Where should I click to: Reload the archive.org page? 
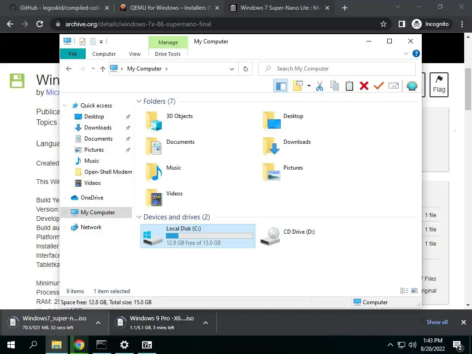(x=40, y=24)
